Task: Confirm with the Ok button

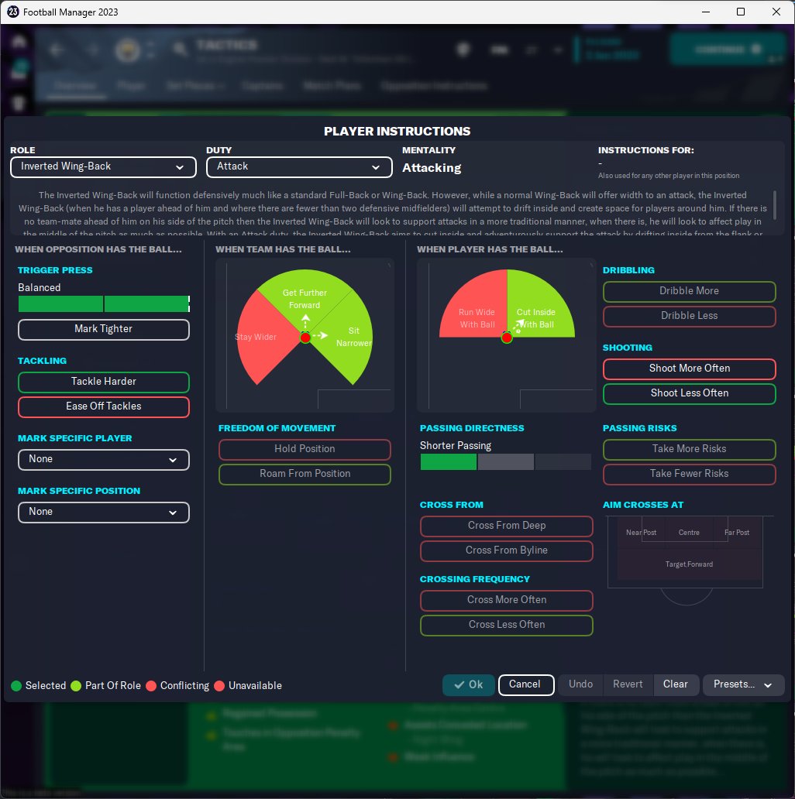Action: (x=469, y=684)
